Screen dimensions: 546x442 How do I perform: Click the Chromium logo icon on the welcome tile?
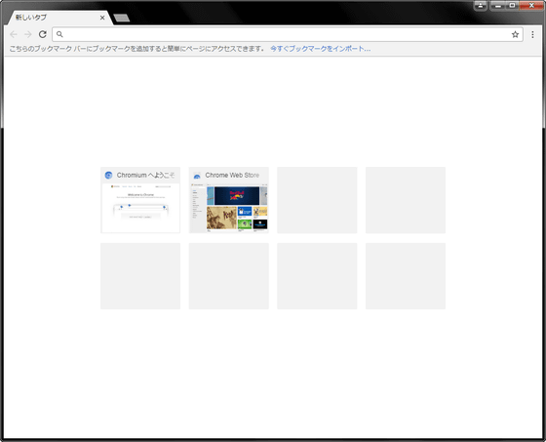tap(108, 175)
